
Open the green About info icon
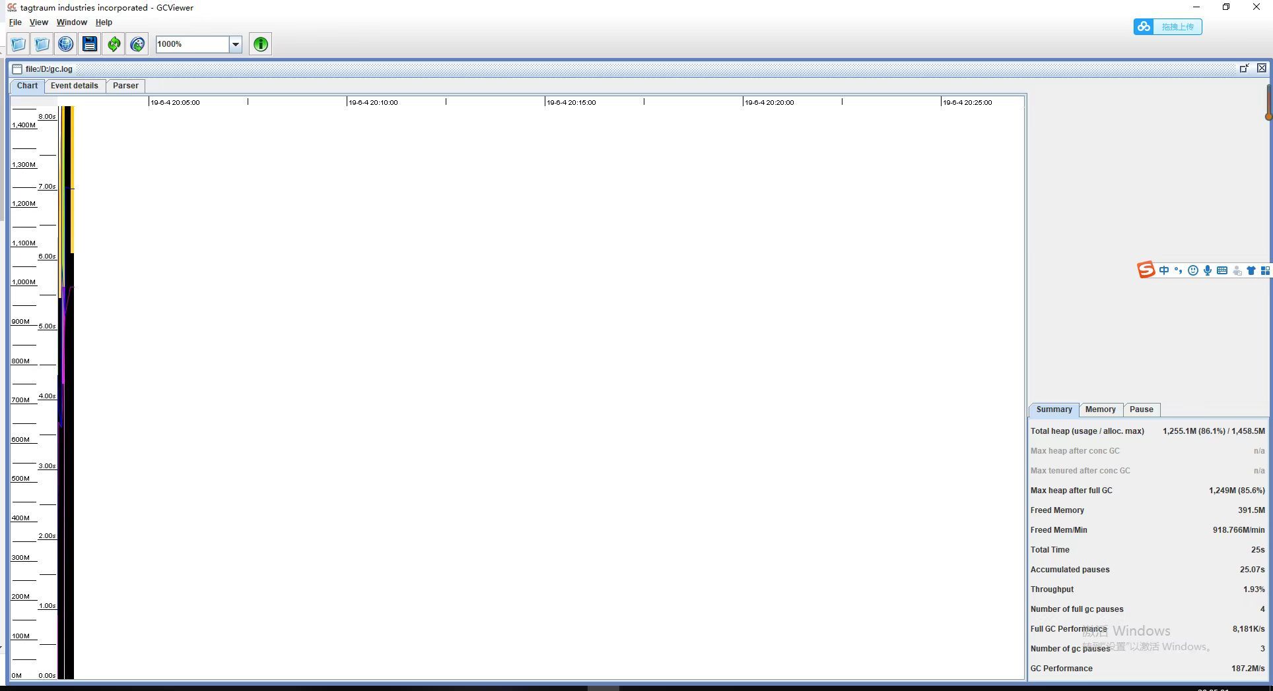[x=260, y=44]
